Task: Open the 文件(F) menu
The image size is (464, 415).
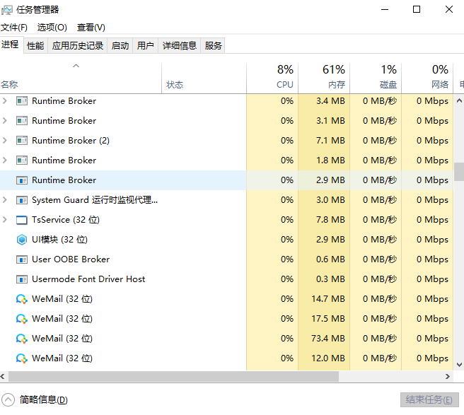Action: tap(14, 28)
